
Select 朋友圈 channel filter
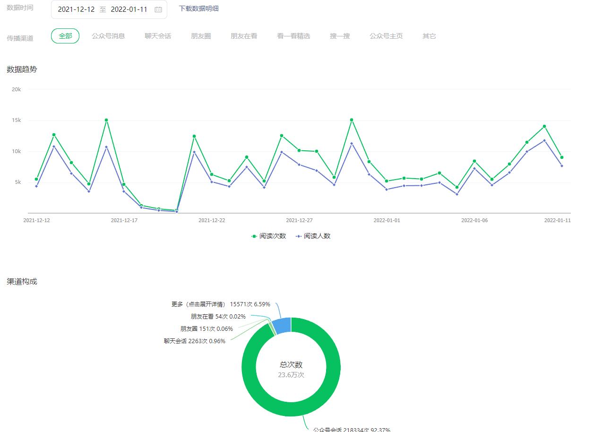[201, 36]
